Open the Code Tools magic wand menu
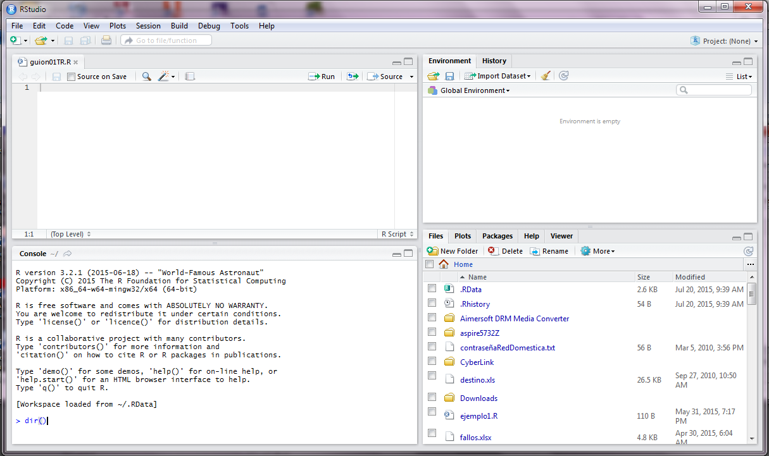This screenshot has width=769, height=456. coord(166,77)
